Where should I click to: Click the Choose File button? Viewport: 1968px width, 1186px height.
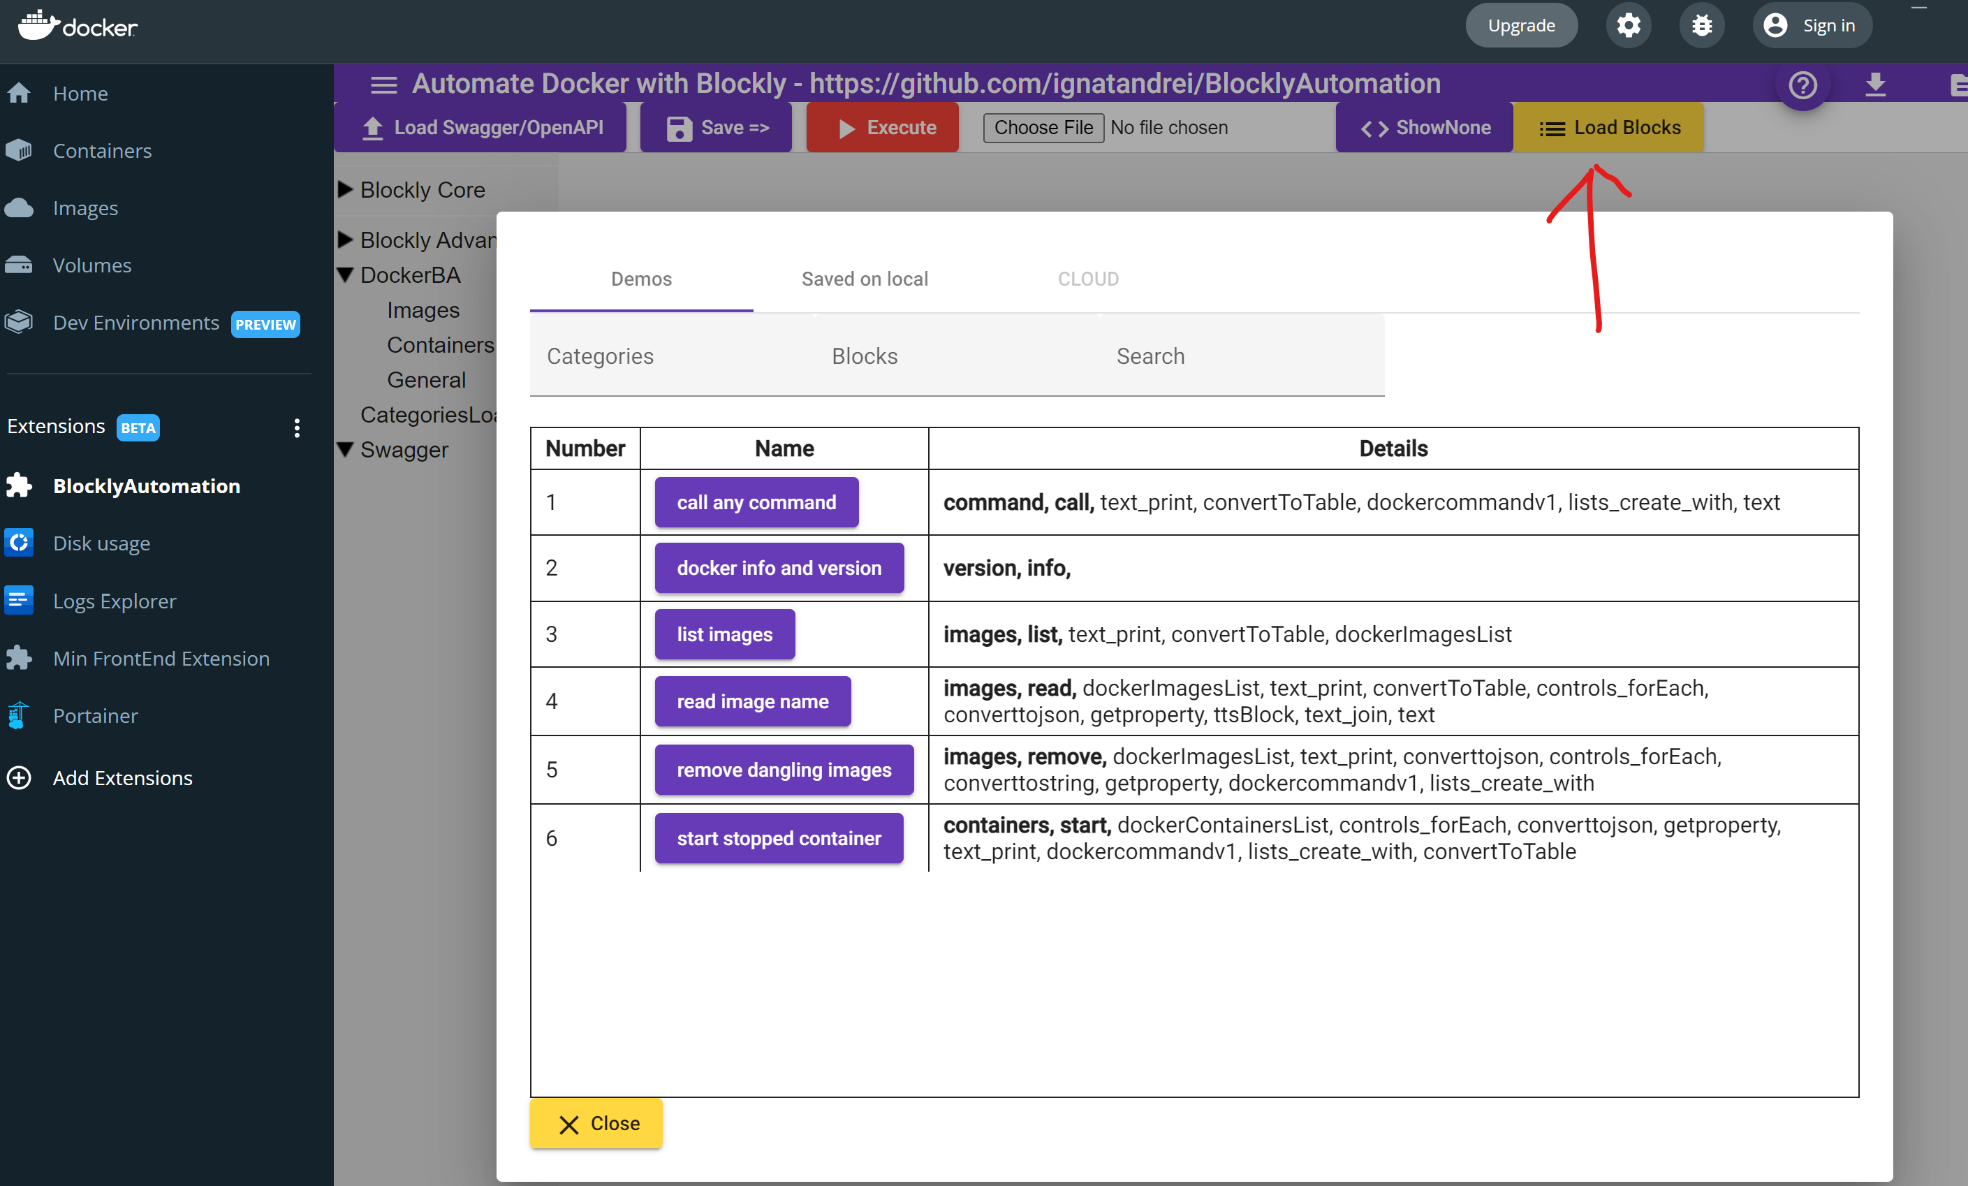[x=1043, y=128]
